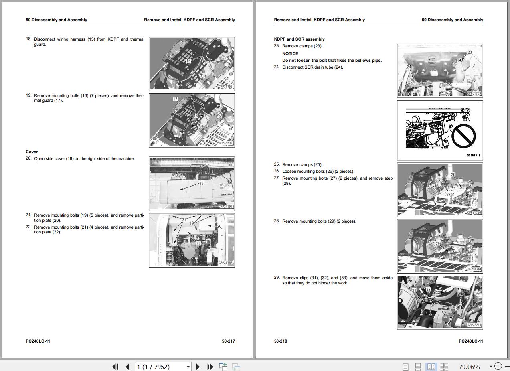Click the previous view navigation icon

223,367
